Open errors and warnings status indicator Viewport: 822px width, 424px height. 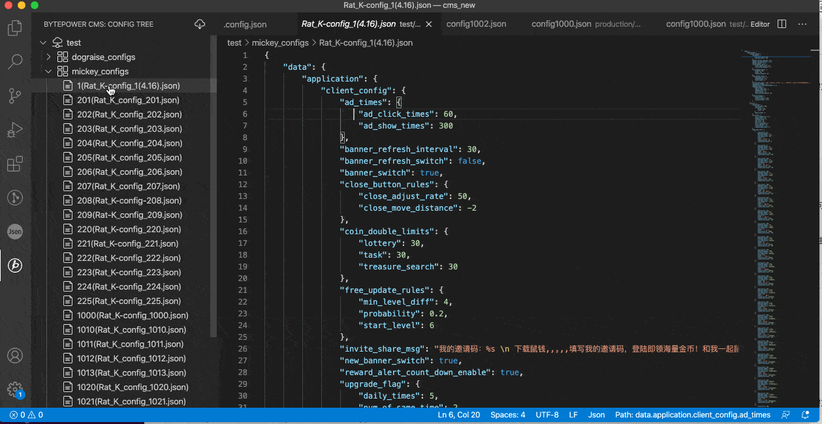[x=26, y=415]
